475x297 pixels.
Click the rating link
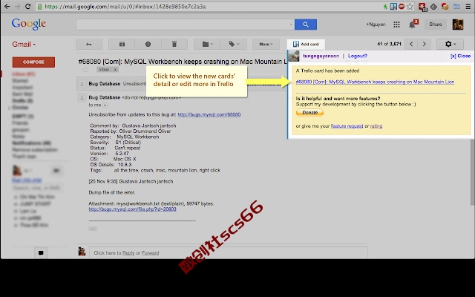click(x=376, y=126)
